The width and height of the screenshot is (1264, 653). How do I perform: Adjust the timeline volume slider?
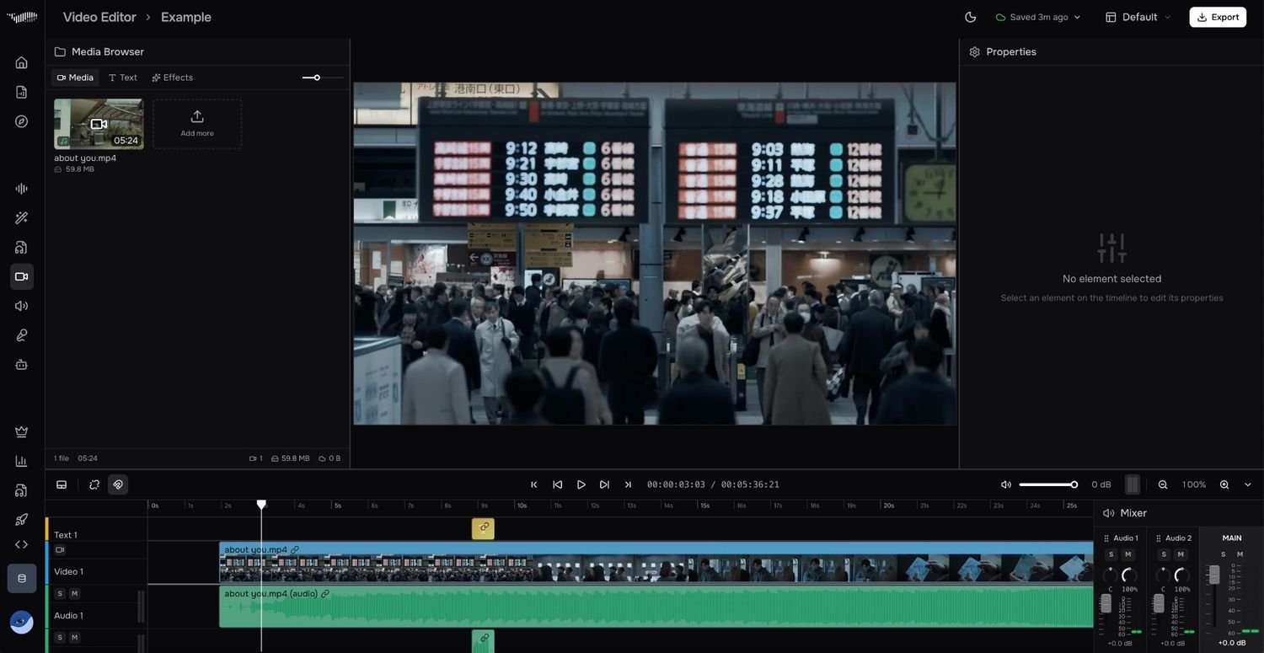(x=1047, y=484)
